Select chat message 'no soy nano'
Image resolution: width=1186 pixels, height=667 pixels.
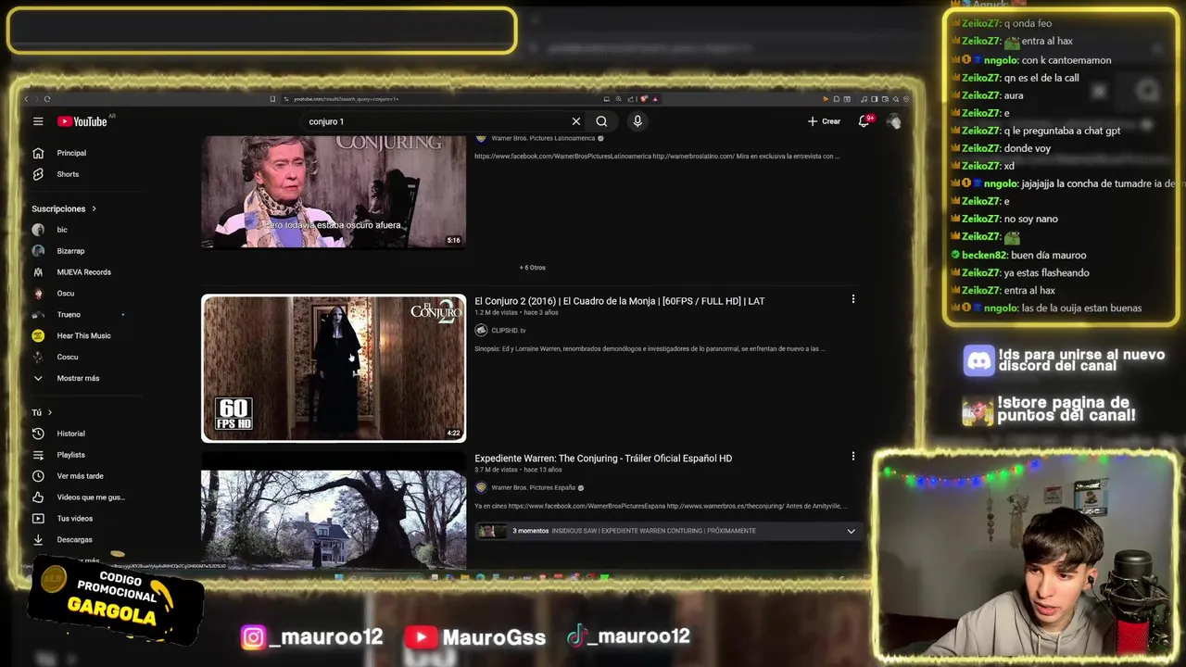1030,219
